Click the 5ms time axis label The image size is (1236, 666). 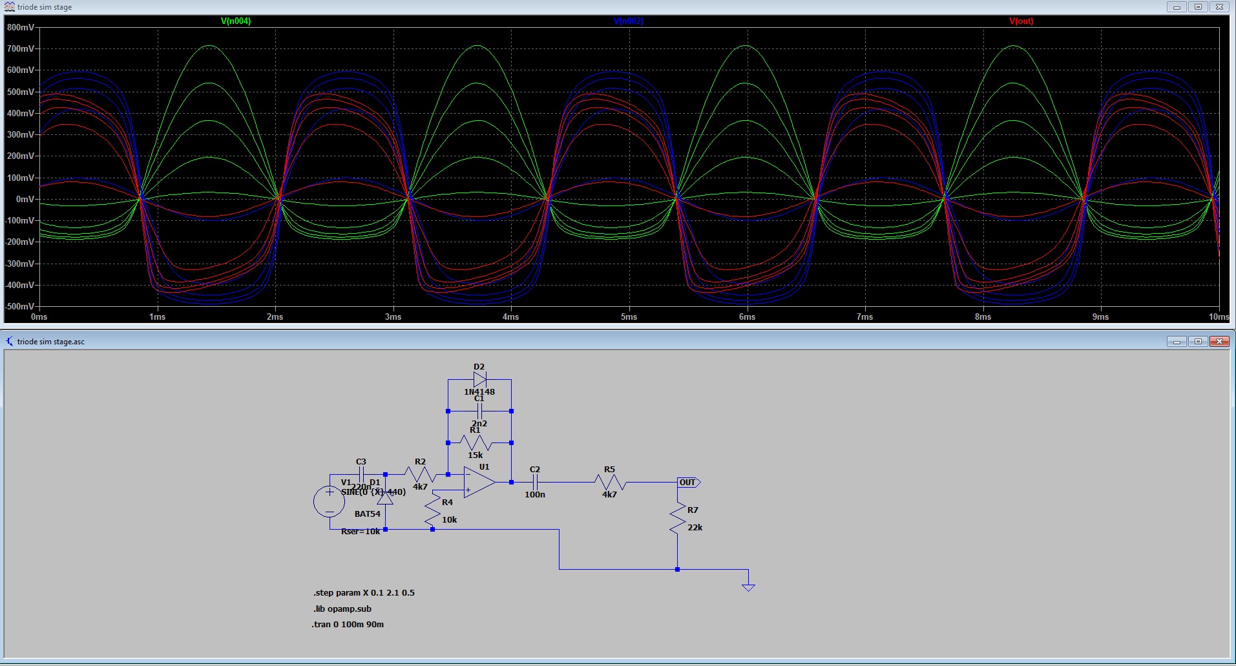(x=629, y=317)
